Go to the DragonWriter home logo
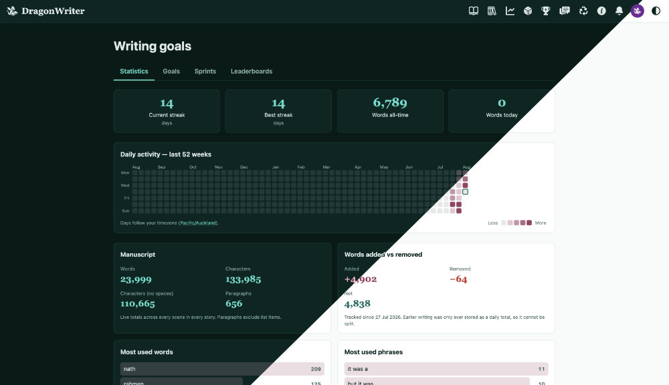 (x=46, y=11)
